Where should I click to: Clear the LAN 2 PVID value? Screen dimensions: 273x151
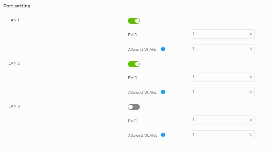(x=251, y=77)
